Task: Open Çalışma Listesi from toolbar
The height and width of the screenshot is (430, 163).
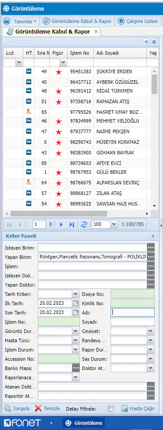Action: (x=138, y=22)
